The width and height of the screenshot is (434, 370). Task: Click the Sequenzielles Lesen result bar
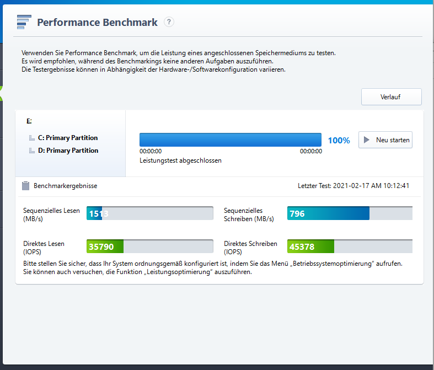149,213
